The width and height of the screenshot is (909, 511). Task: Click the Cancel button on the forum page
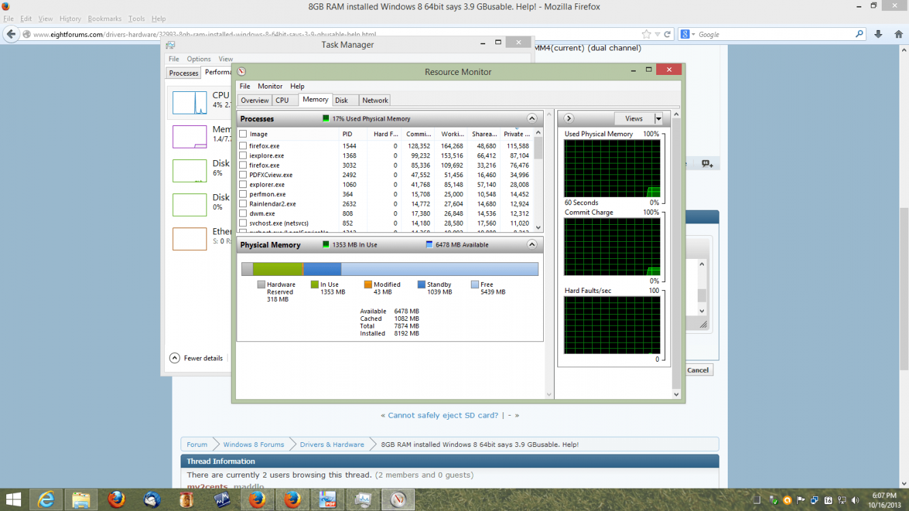click(698, 370)
